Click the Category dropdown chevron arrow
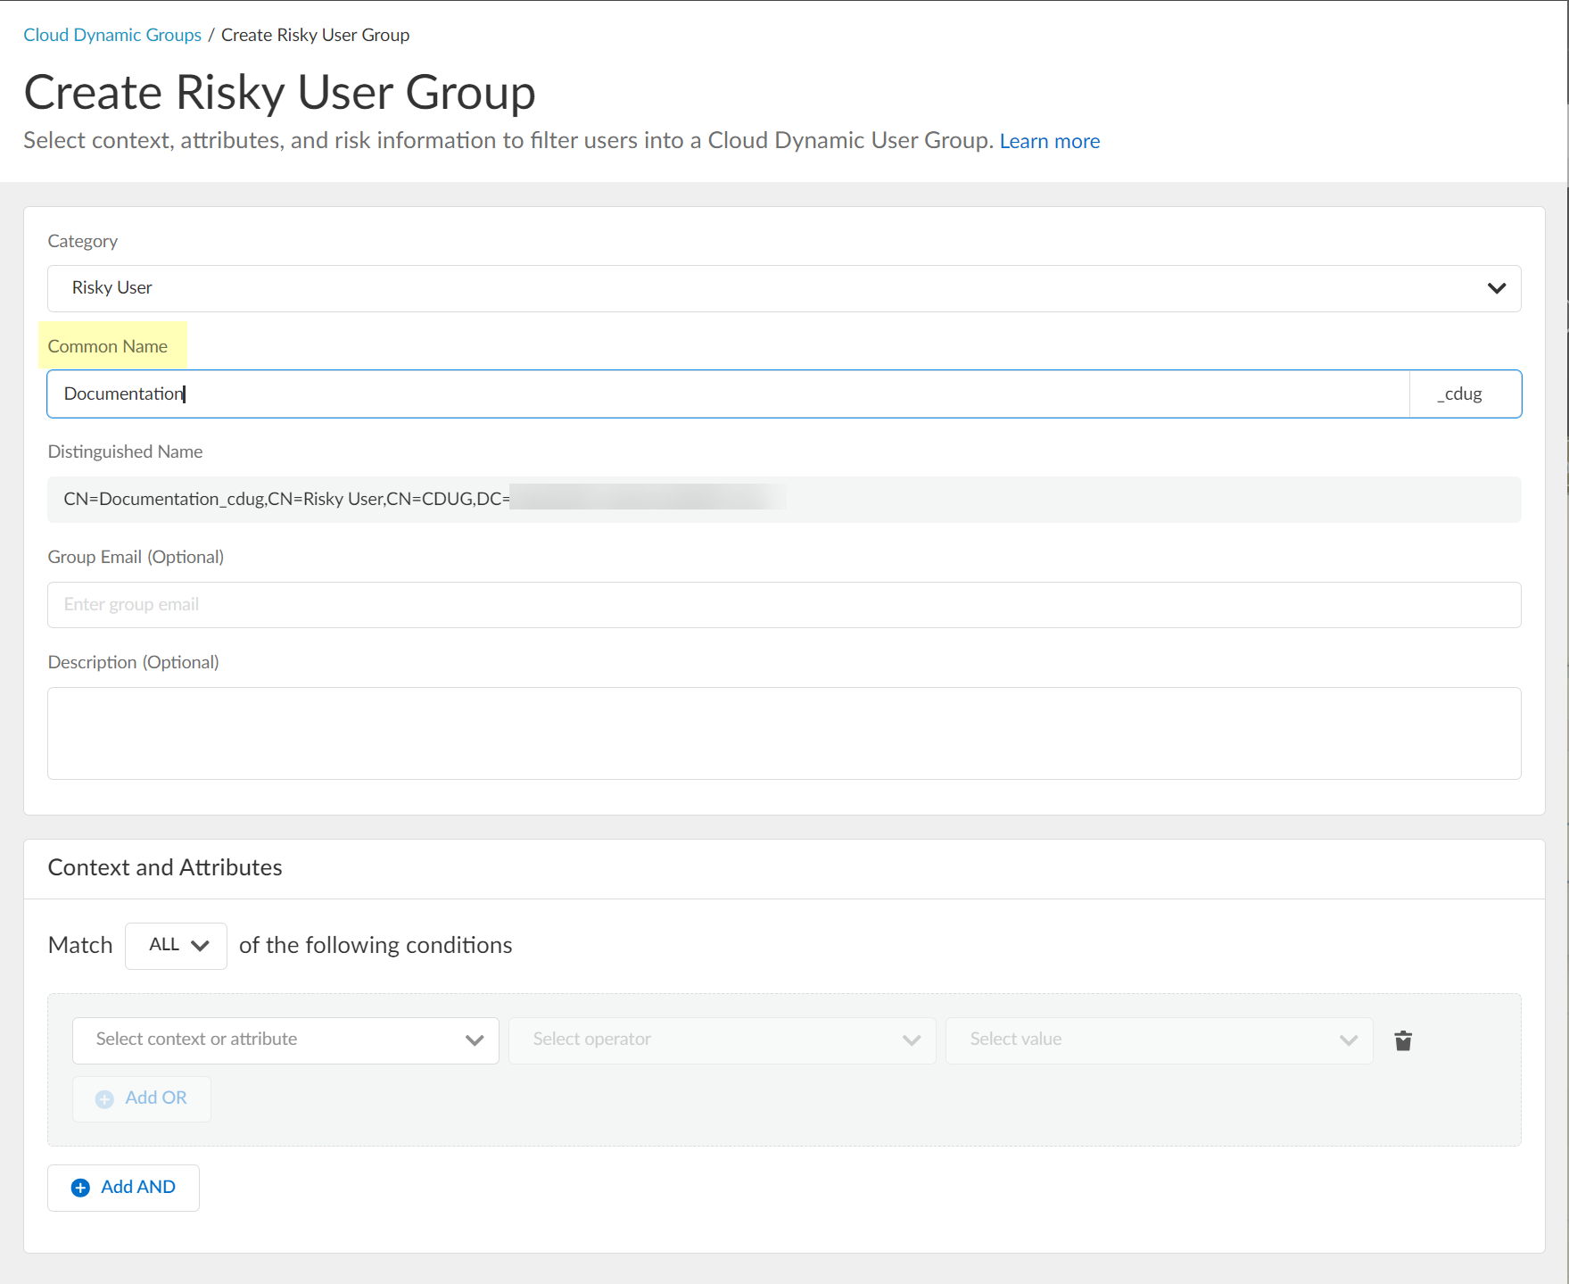The height and width of the screenshot is (1284, 1569). coord(1496,288)
